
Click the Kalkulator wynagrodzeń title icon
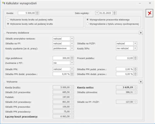[x=4, y=3]
